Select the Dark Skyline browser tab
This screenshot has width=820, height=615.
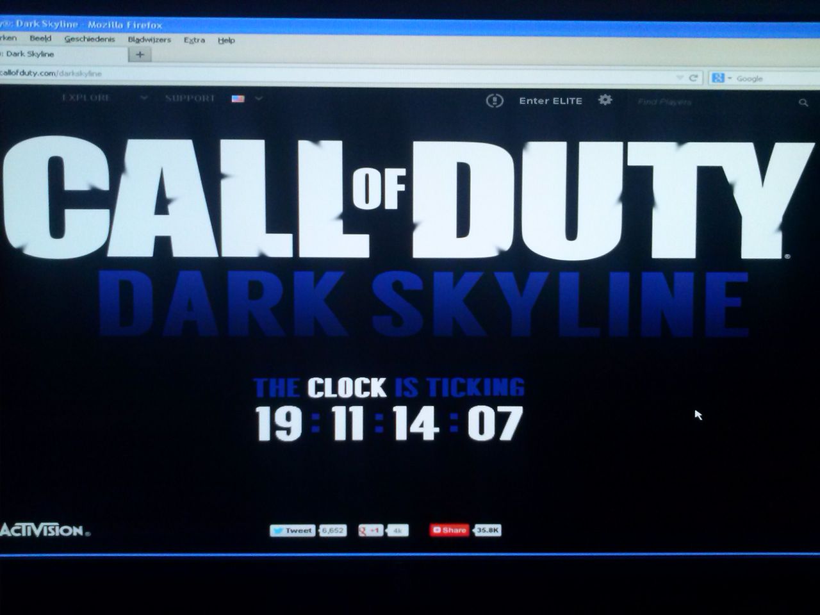point(63,54)
